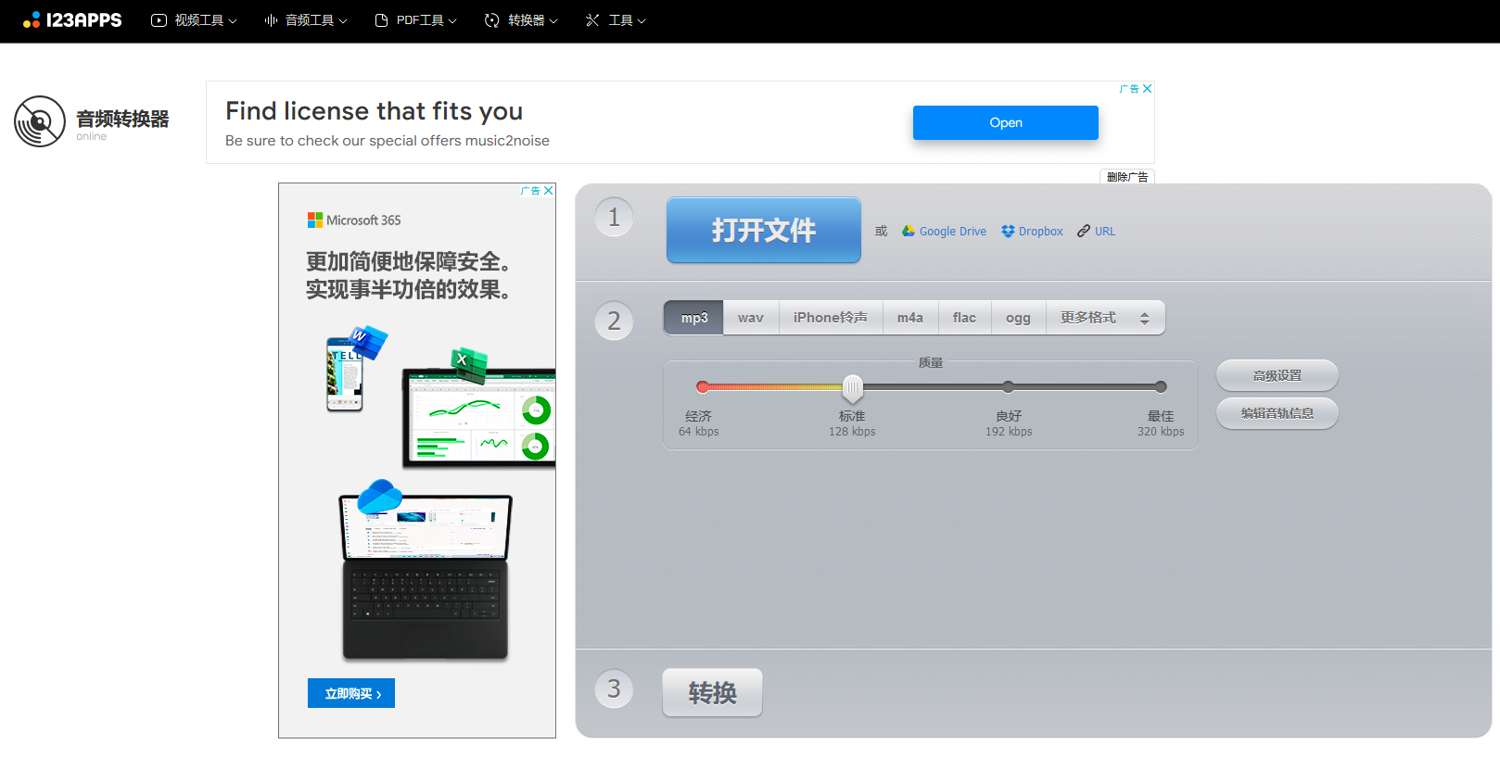Click the 转换 convert button
The height and width of the screenshot is (757, 1500).
click(712, 692)
